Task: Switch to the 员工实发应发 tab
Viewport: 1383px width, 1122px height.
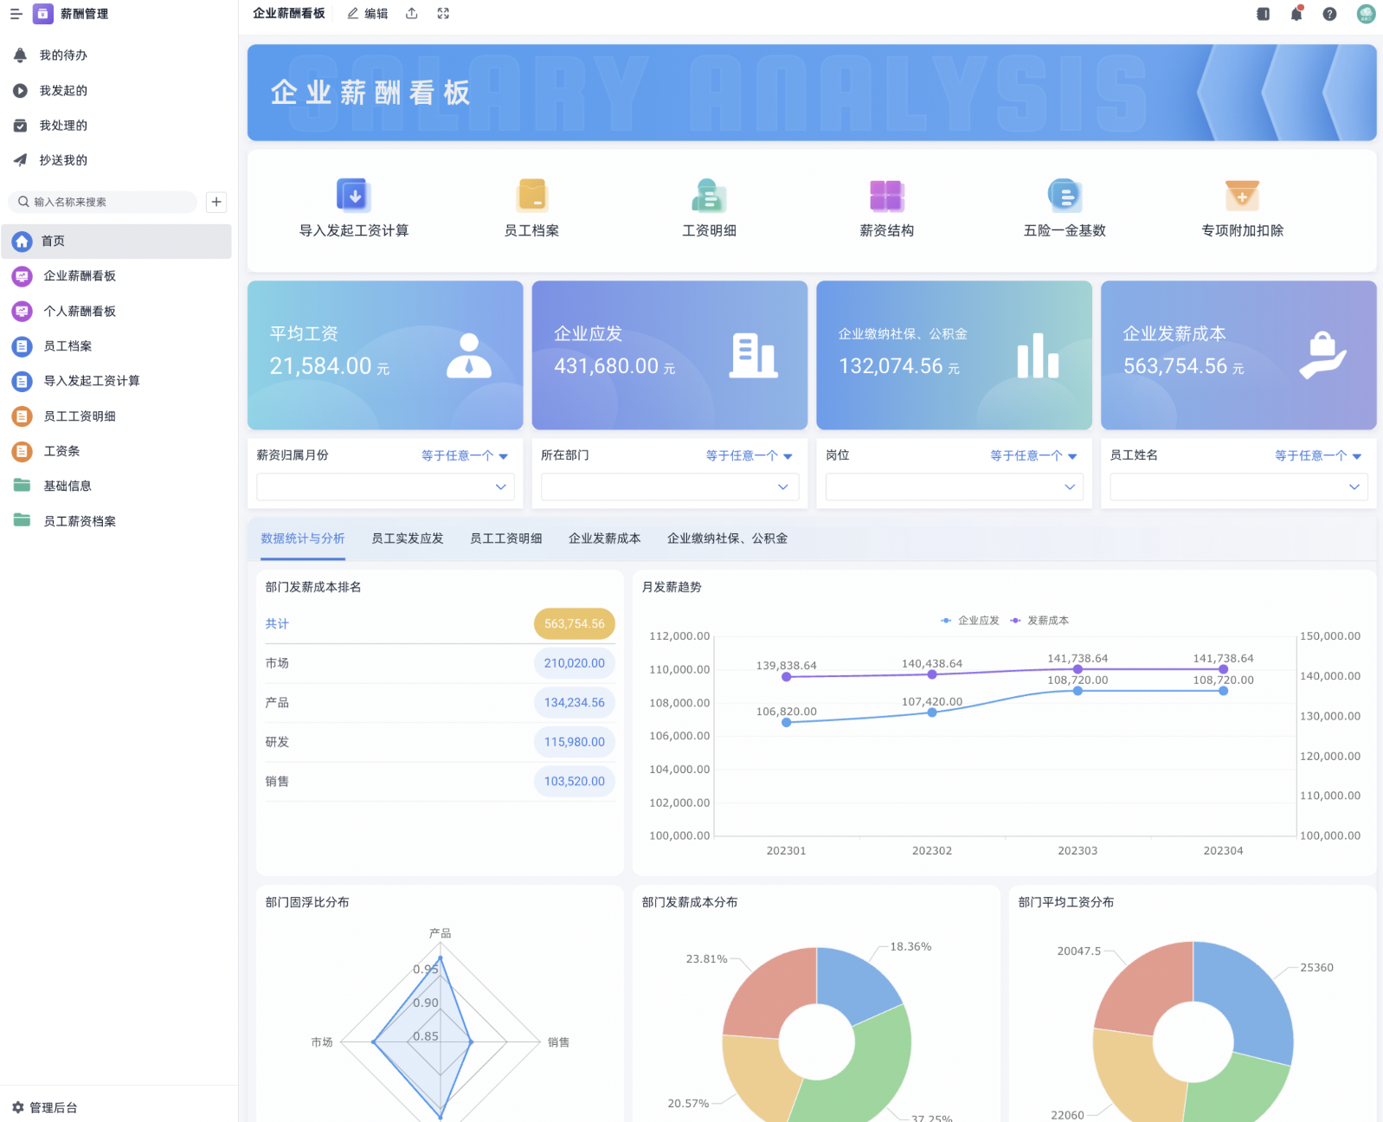Action: pyautogui.click(x=408, y=538)
